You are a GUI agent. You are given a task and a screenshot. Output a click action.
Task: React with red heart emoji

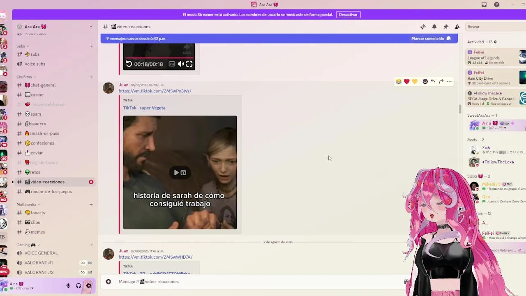[x=407, y=81]
